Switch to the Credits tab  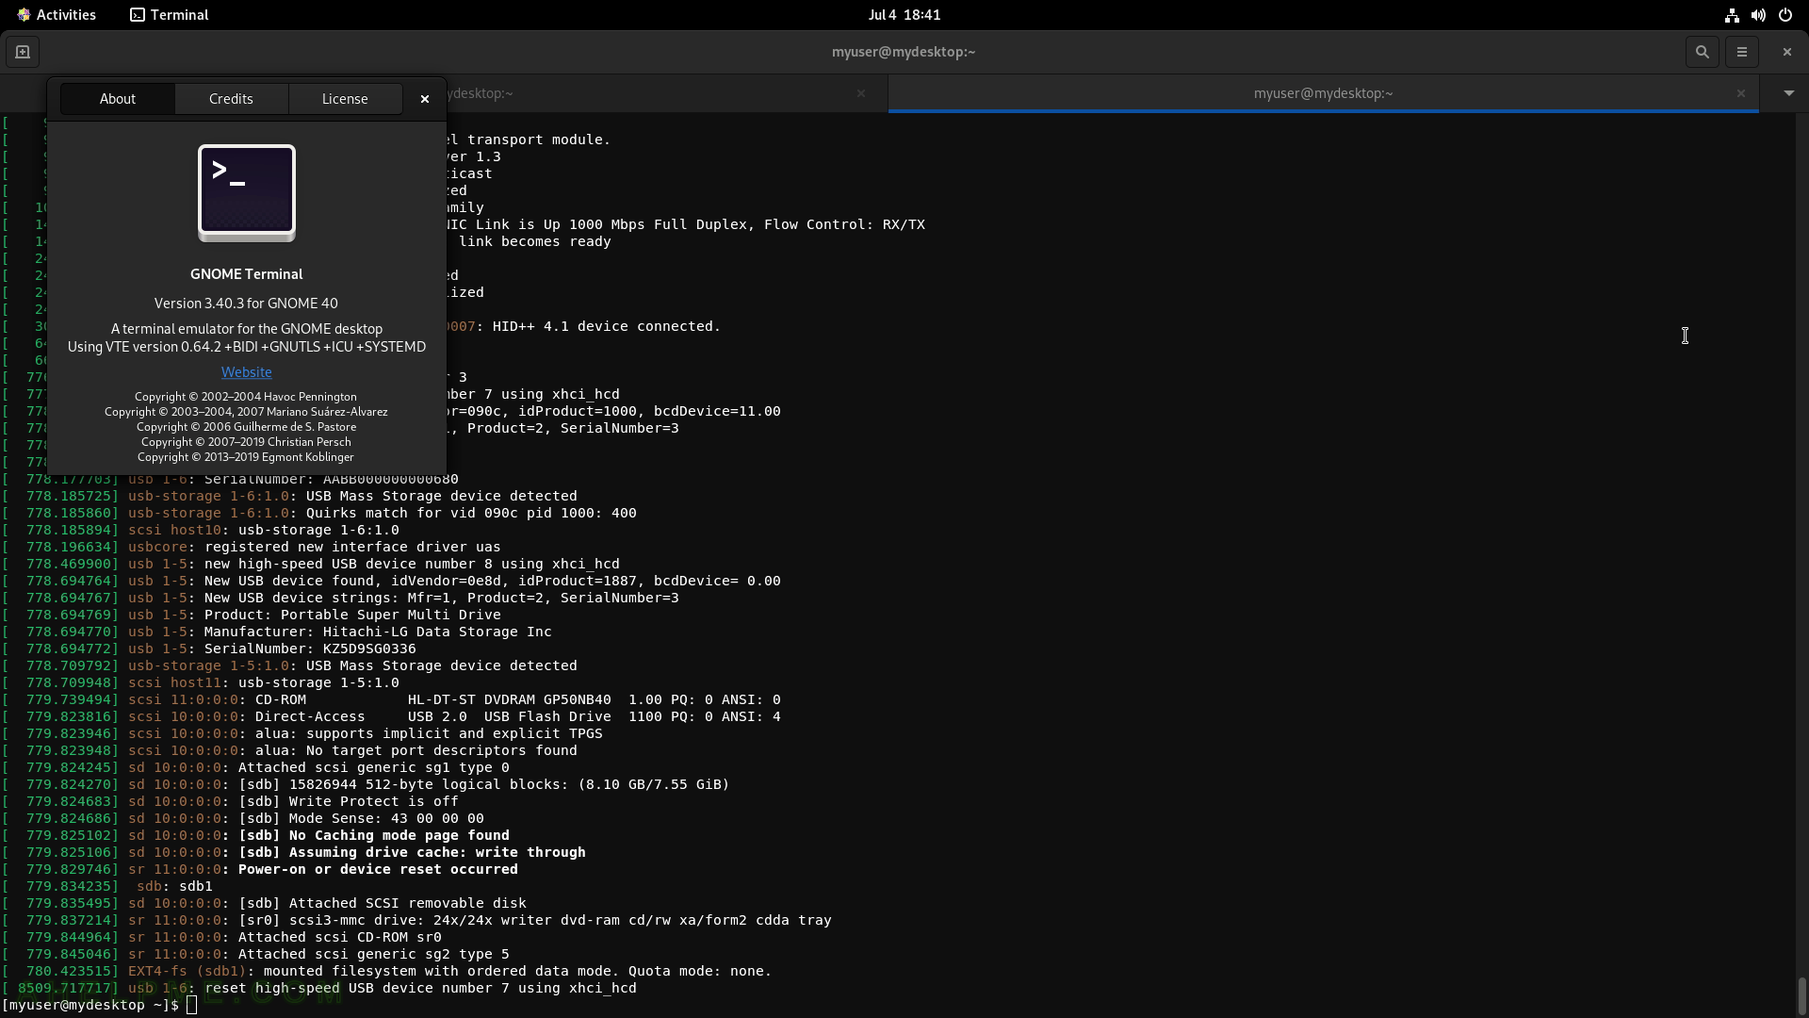(x=231, y=99)
